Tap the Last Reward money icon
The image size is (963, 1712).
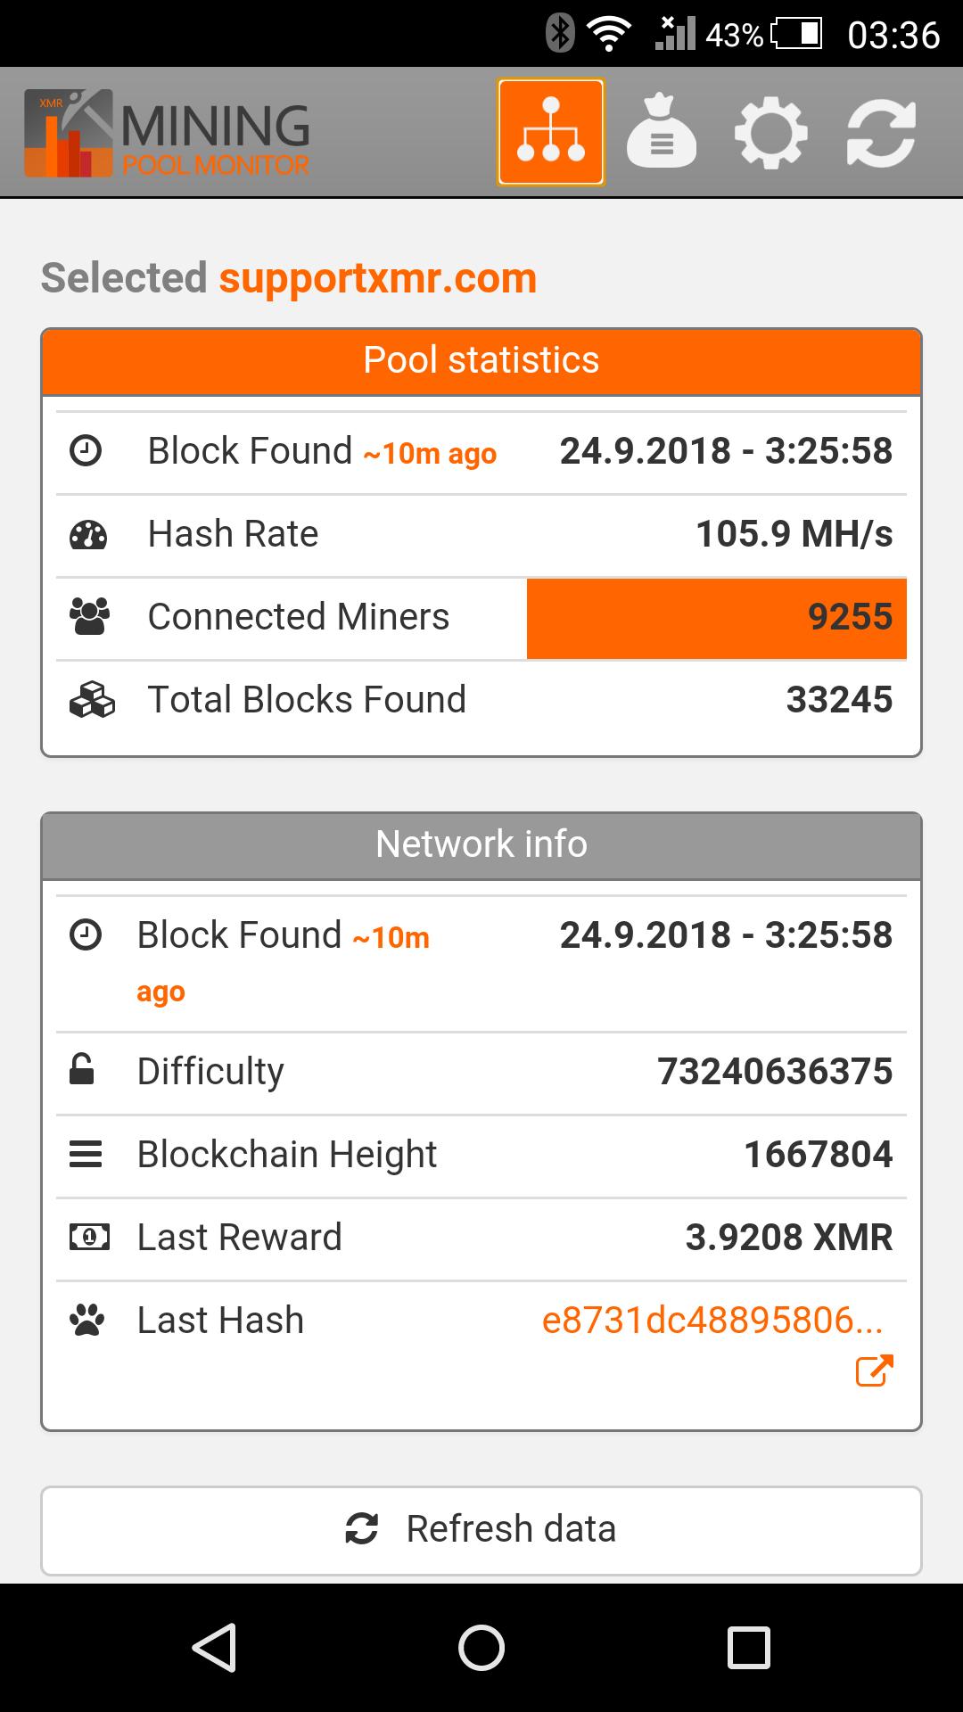(x=89, y=1238)
